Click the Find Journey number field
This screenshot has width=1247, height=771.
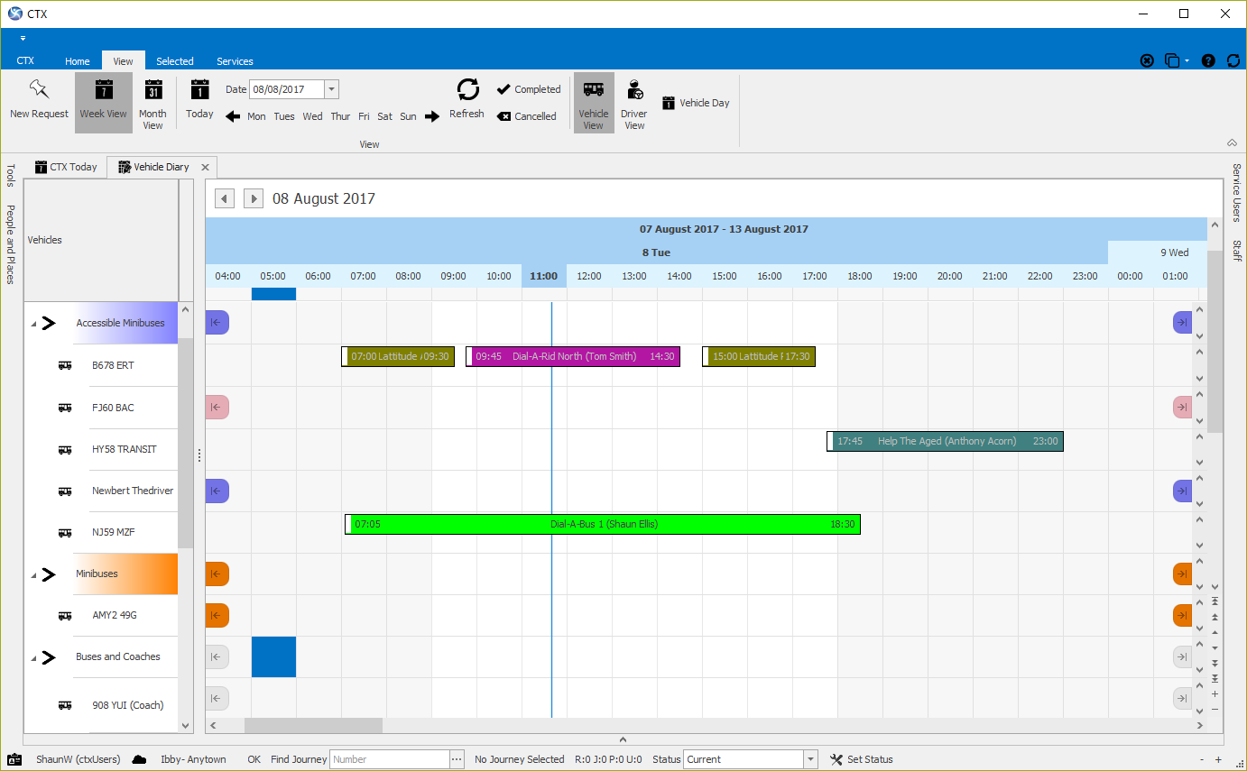389,759
